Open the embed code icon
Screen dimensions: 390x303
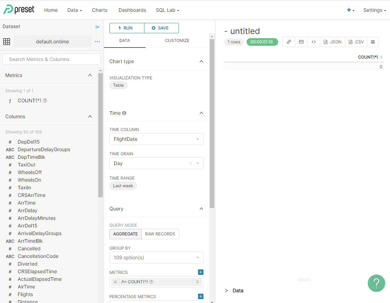tap(314, 42)
